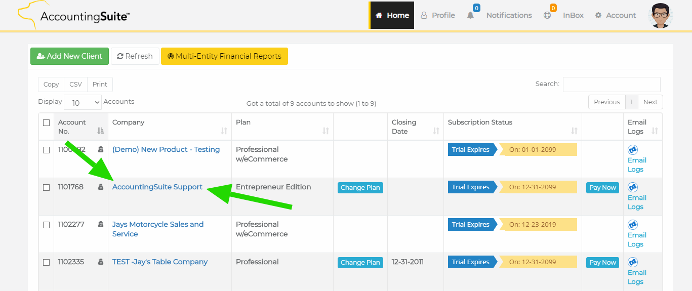Open Notifications in the top navigation
Image resolution: width=692 pixels, height=291 pixels.
click(509, 15)
